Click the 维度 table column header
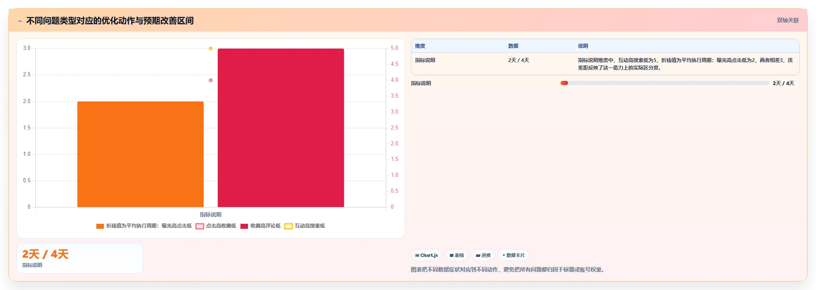 coord(420,46)
